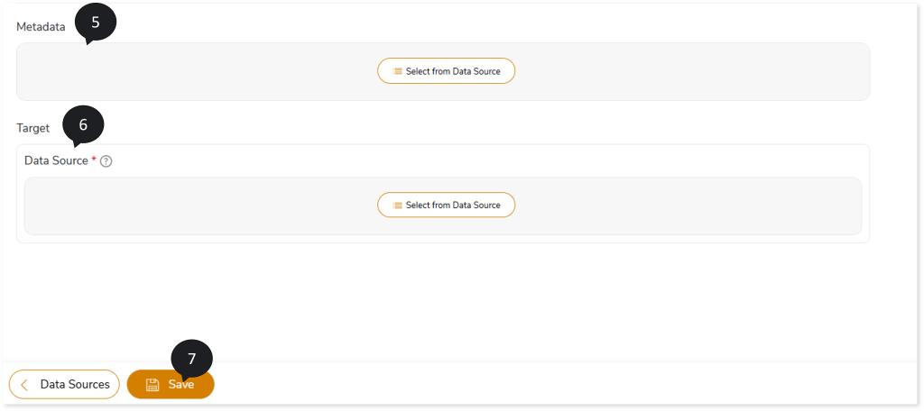The image size is (924, 411).
Task: Click the Metadata section heading
Action: click(x=41, y=27)
